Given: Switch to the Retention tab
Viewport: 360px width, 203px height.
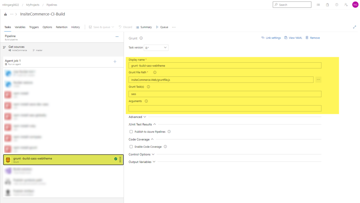Looking at the screenshot, I should click(62, 27).
